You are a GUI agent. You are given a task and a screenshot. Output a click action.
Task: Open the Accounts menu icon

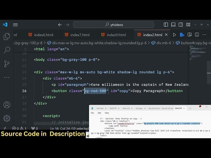pyautogui.click(x=7, y=105)
